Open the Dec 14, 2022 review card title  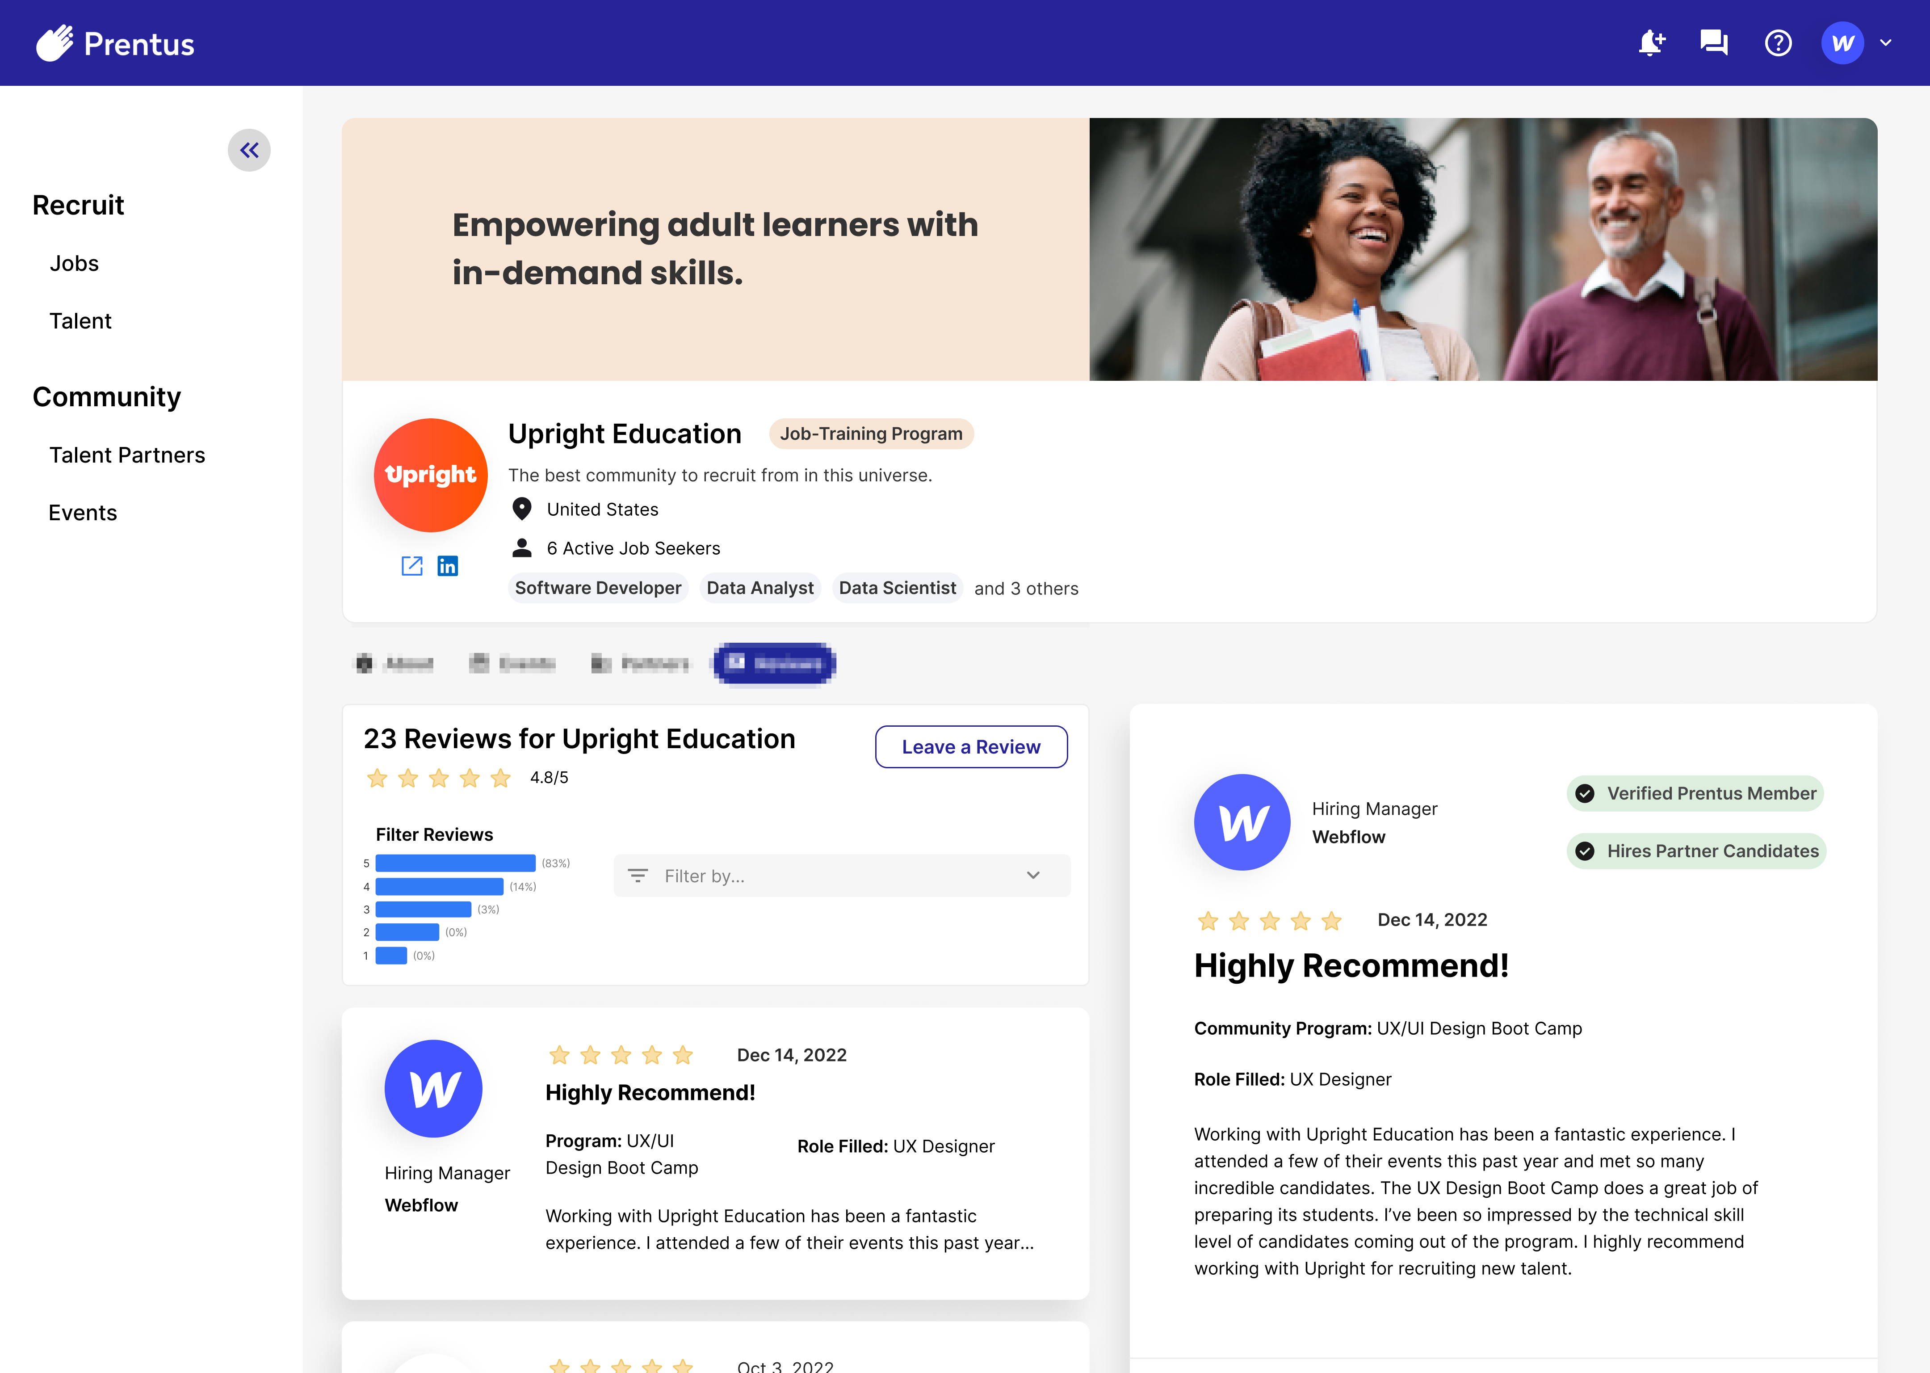click(650, 1093)
